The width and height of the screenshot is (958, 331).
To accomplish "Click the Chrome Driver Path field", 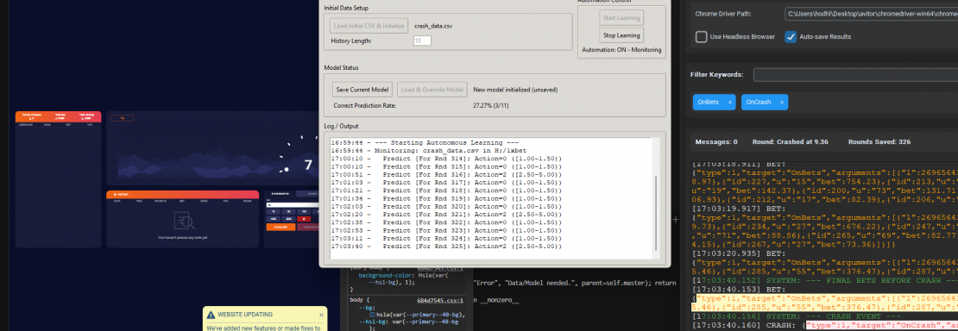I will point(871,14).
